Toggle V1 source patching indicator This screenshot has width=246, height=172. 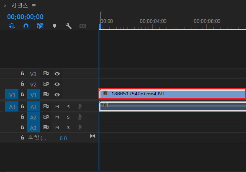tap(12, 94)
